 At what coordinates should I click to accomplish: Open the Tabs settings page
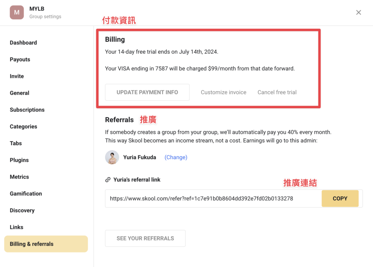click(x=16, y=143)
